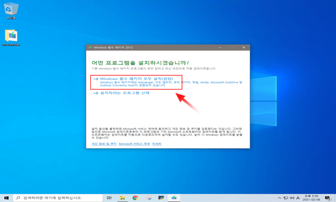Open the 개인 정보 및 쿠키 link

[x=104, y=144]
